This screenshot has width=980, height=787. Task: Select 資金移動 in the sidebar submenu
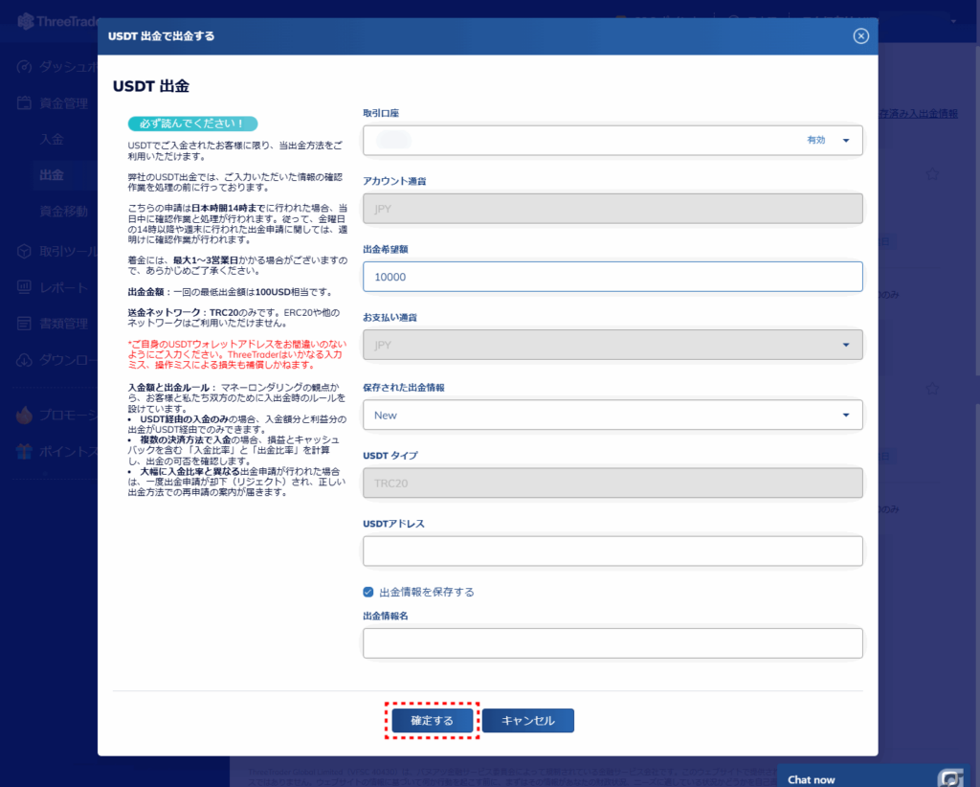[x=63, y=211]
